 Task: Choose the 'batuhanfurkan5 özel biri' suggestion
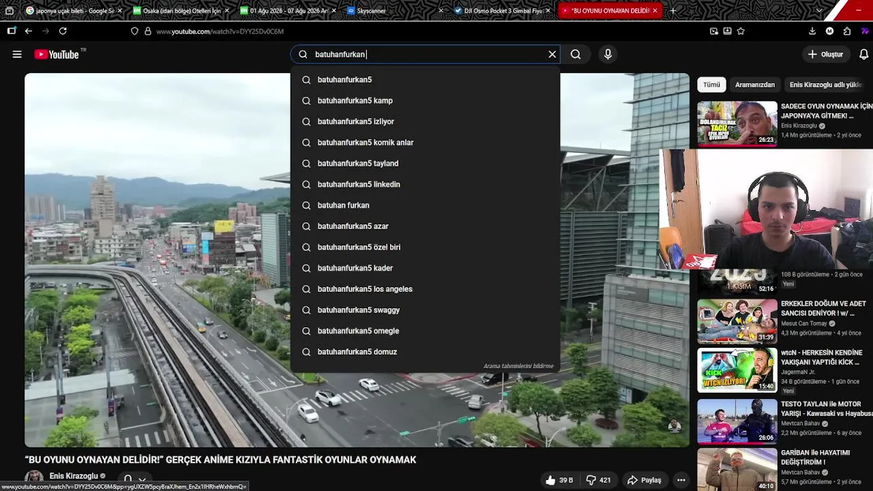pyautogui.click(x=426, y=247)
